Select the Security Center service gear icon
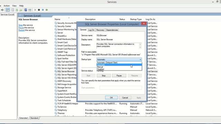 coord(56,26)
